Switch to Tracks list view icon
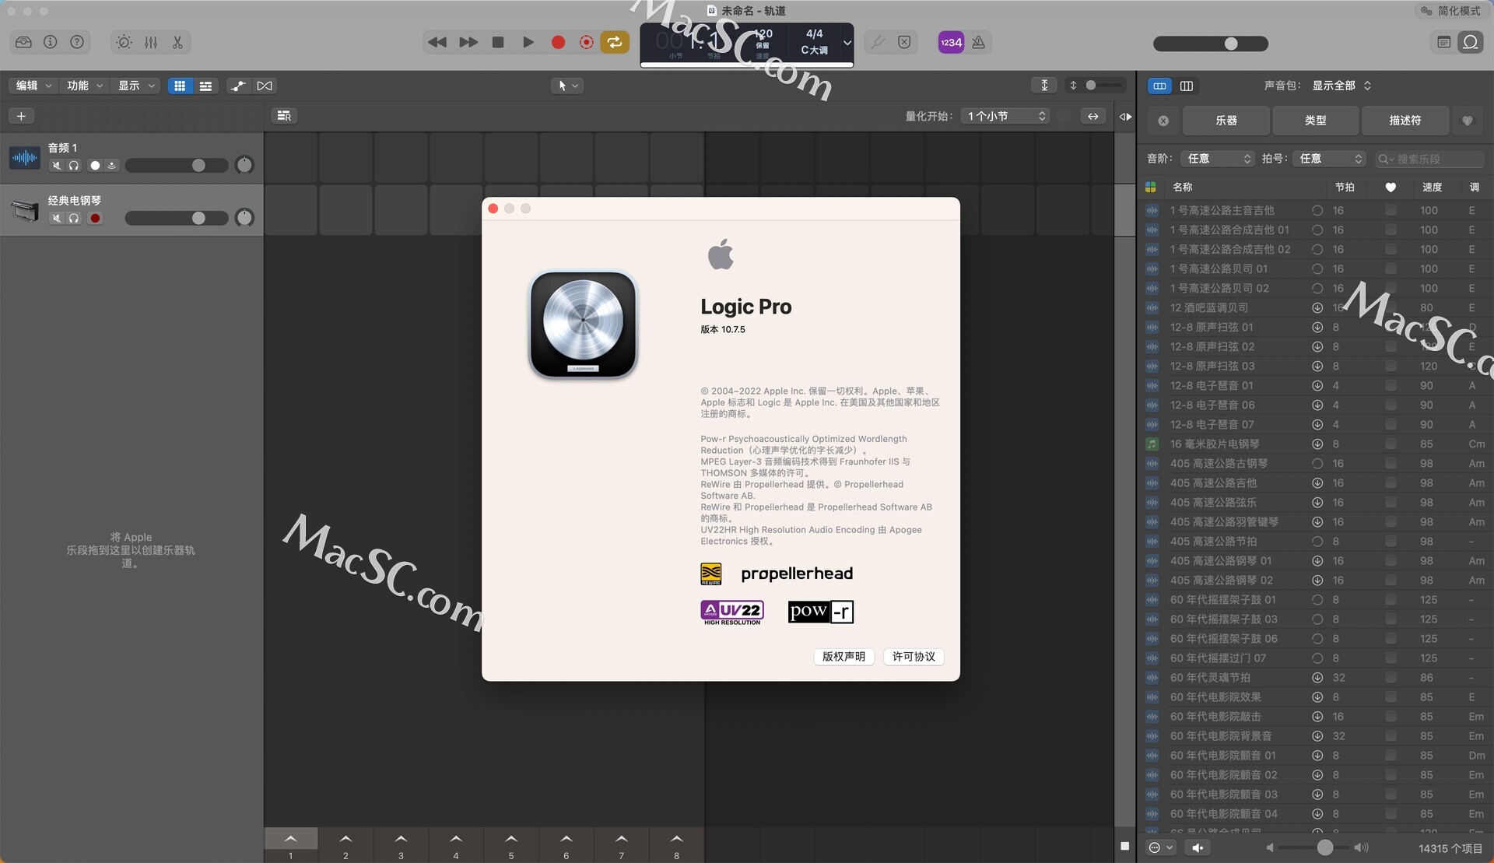Image resolution: width=1494 pixels, height=863 pixels. [x=205, y=86]
